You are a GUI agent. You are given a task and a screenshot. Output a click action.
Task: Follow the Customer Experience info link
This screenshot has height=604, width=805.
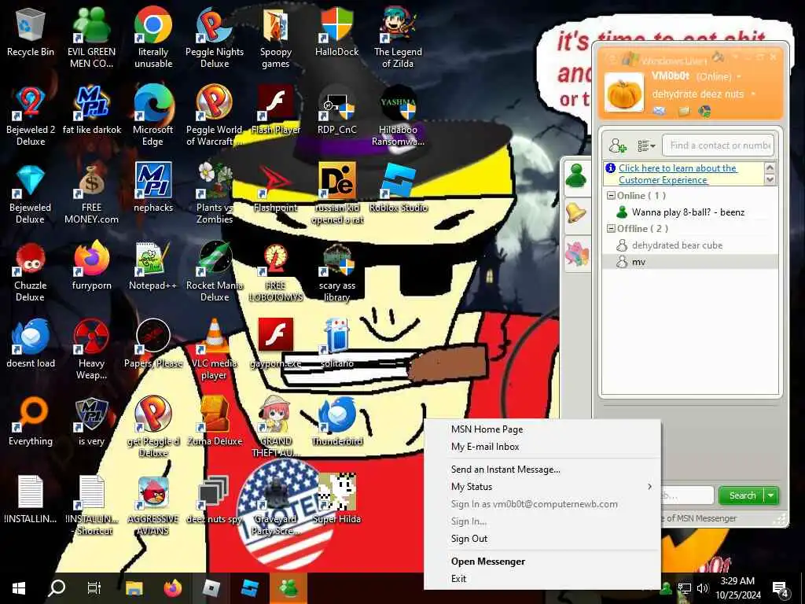[678, 174]
